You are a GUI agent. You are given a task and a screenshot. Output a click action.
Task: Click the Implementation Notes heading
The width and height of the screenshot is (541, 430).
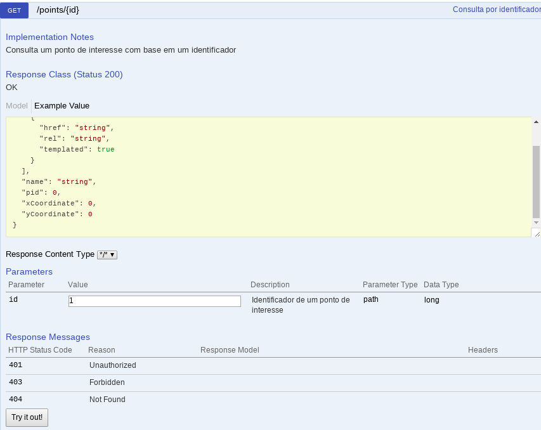tap(49, 37)
